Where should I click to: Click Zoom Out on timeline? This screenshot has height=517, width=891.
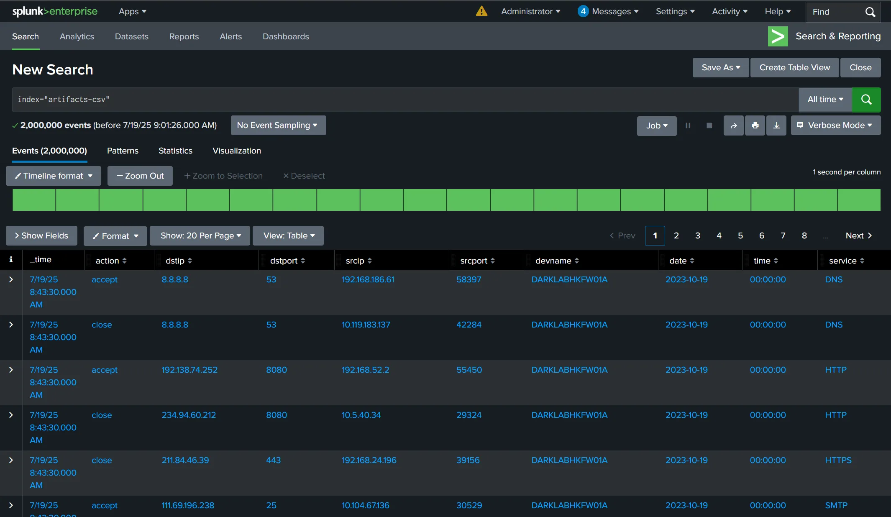(140, 176)
